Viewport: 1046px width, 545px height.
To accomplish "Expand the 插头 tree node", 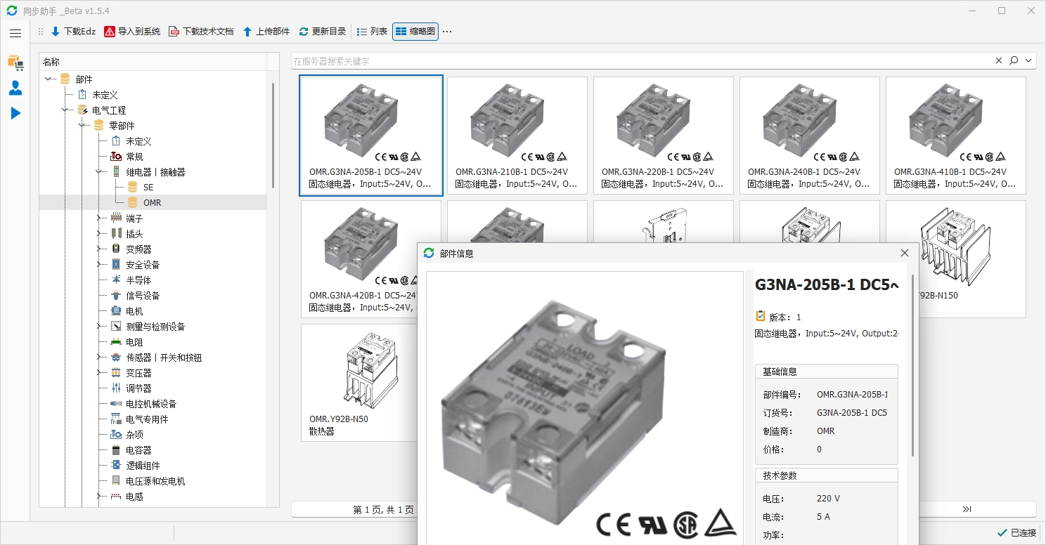I will pyautogui.click(x=99, y=234).
